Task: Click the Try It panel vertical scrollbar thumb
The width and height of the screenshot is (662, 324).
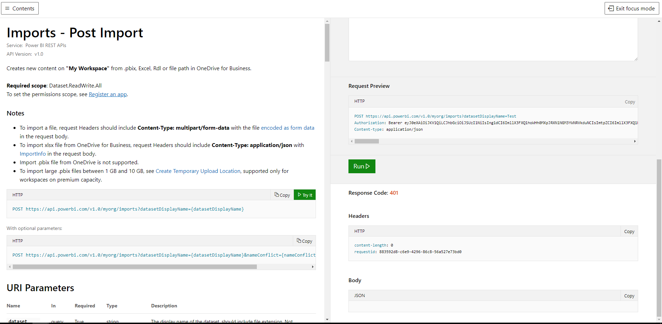Action: pos(659,237)
